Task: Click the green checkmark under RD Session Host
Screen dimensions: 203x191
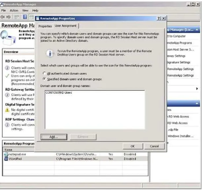Action: click(7, 76)
